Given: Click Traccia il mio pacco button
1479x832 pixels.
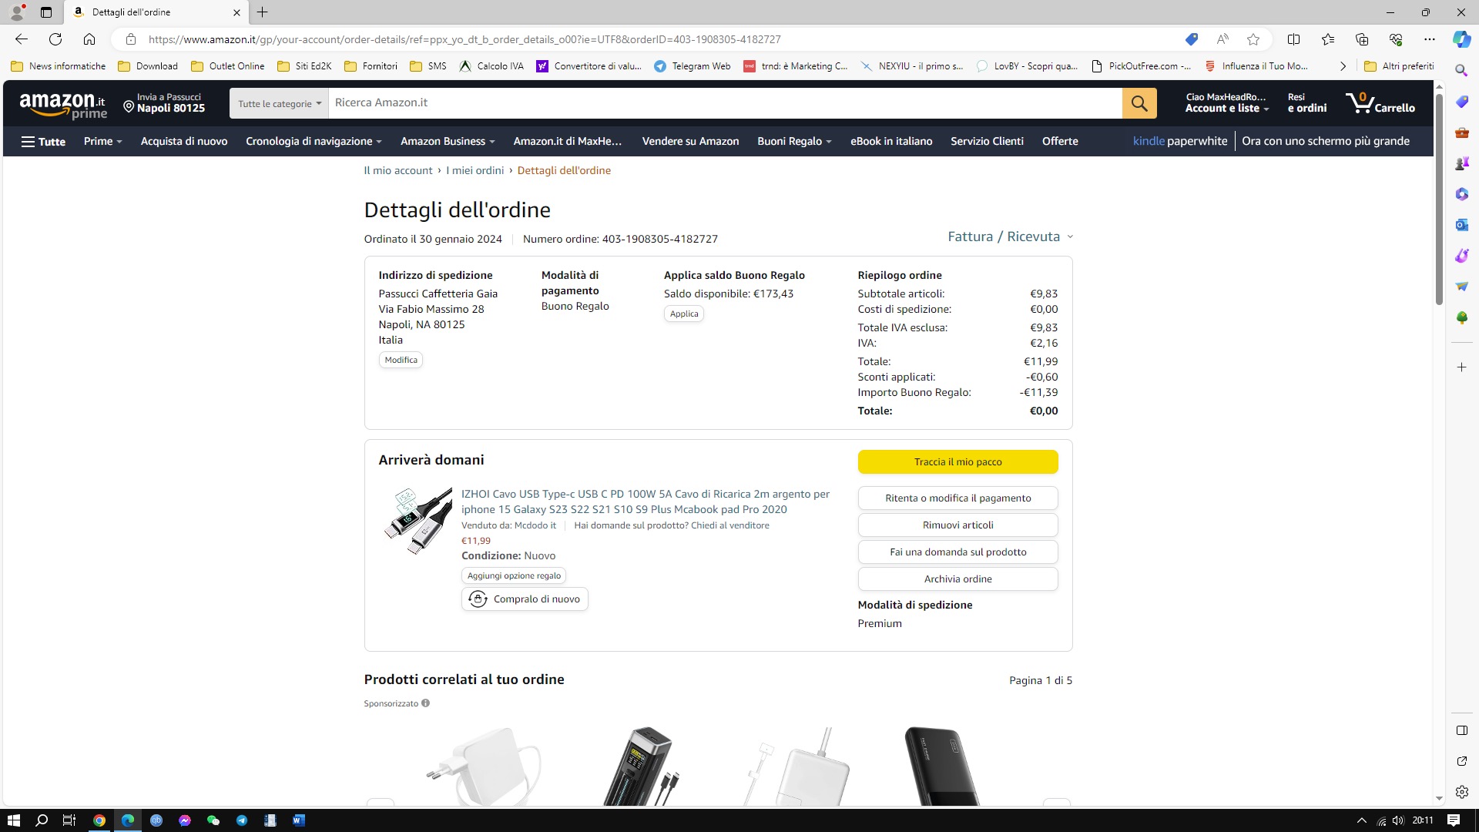Looking at the screenshot, I should click(957, 462).
